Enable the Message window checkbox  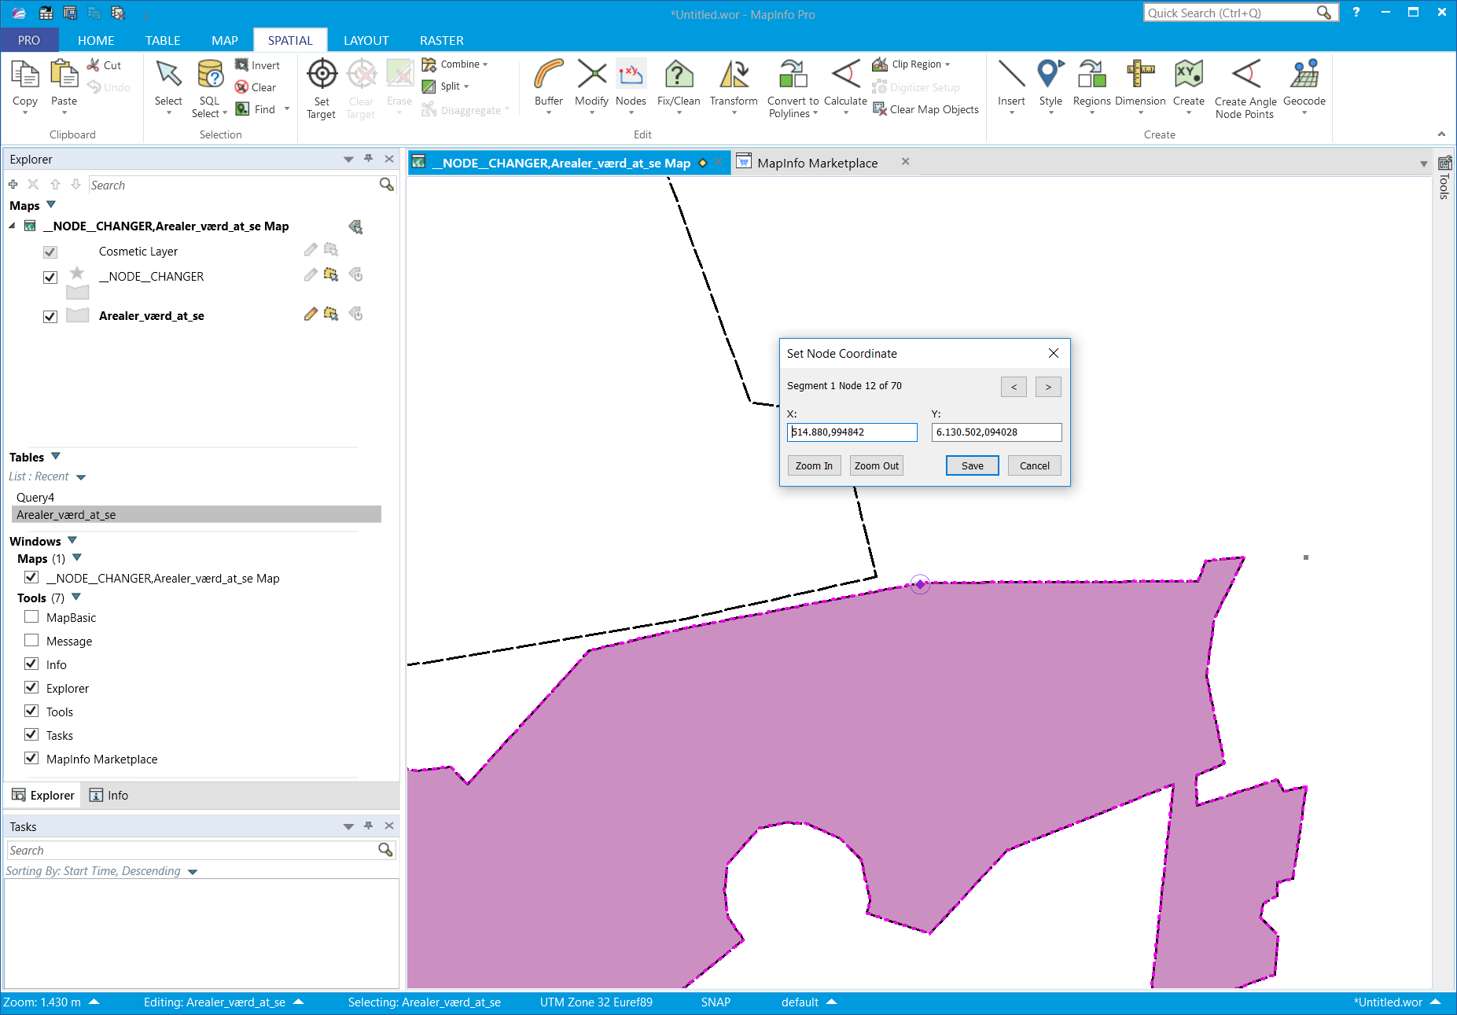tap(31, 641)
